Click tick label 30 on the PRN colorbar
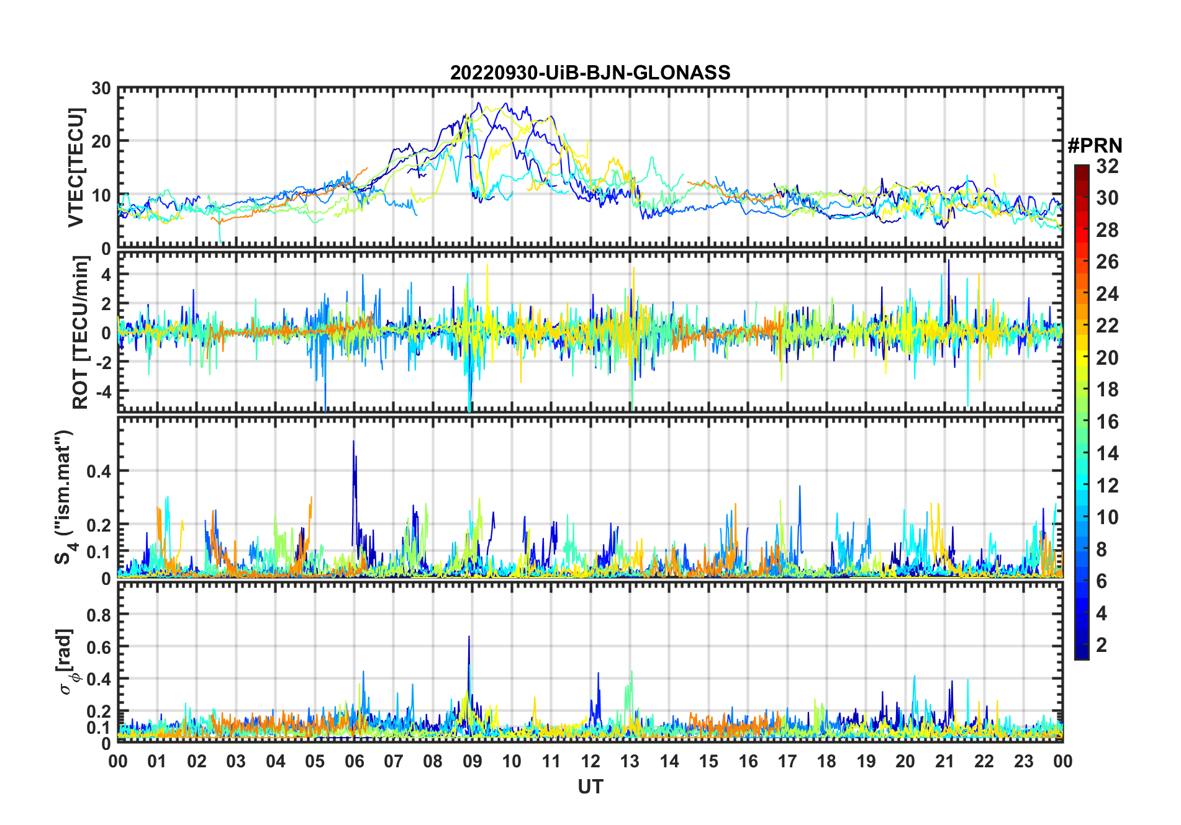This screenshot has height=825, width=1181. pos(1107,198)
